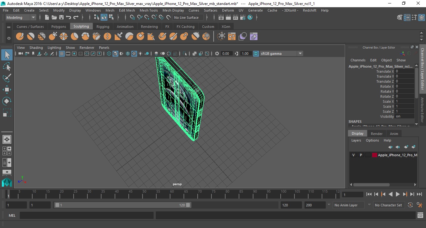This screenshot has height=228, width=426.
Task: Open sRGB gamma view transform dropdown
Action: click(281, 54)
